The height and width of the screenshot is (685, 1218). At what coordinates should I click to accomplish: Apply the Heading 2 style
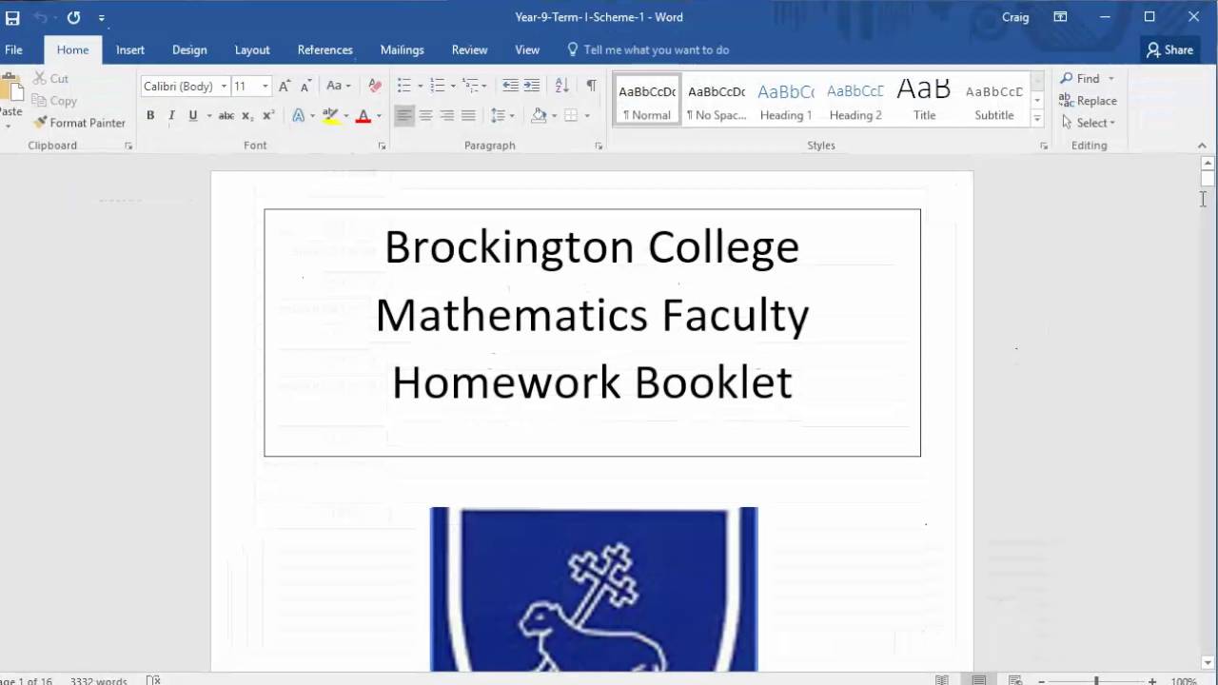click(855, 100)
